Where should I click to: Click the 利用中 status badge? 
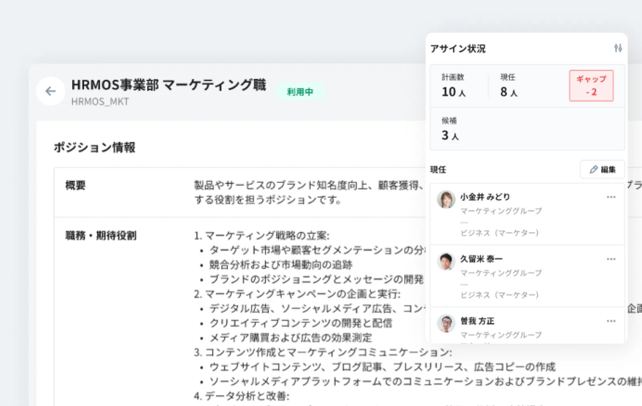tap(301, 92)
